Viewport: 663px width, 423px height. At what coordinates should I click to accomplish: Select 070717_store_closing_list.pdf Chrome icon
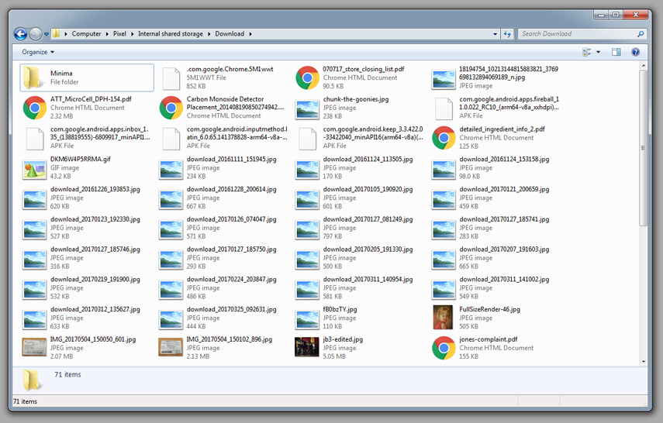tap(307, 77)
